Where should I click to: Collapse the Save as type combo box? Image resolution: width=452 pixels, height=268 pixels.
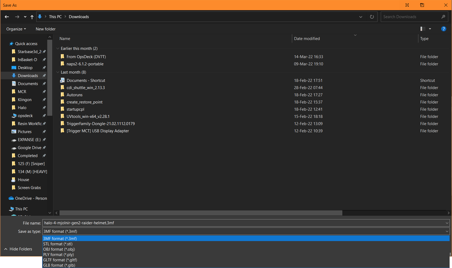(x=447, y=231)
